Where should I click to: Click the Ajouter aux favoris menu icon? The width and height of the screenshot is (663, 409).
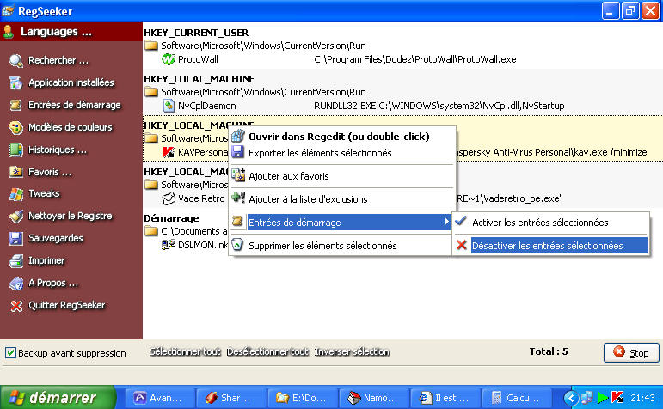[x=238, y=175]
